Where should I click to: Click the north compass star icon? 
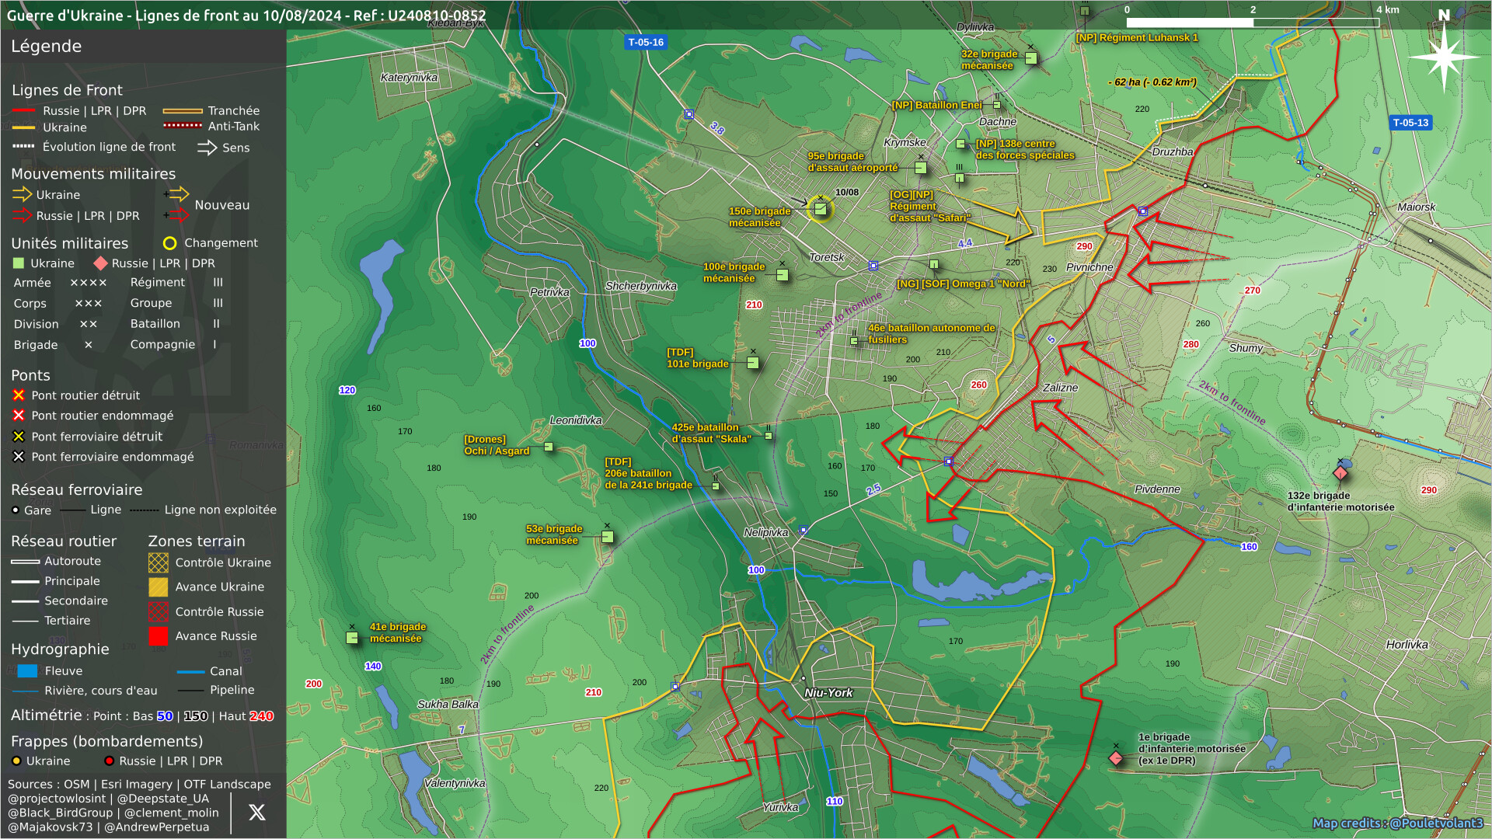coord(1444,56)
